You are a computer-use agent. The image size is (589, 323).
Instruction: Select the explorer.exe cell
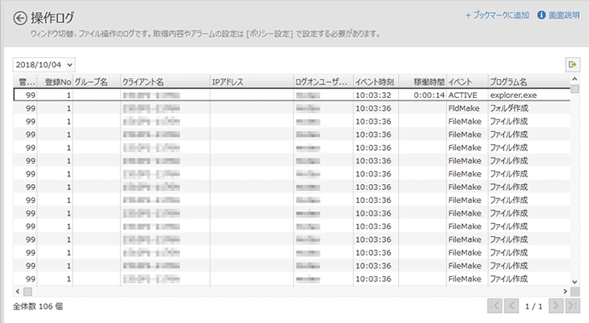click(x=528, y=95)
